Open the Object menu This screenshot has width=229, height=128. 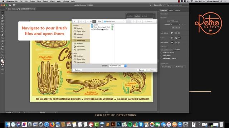point(32,1)
